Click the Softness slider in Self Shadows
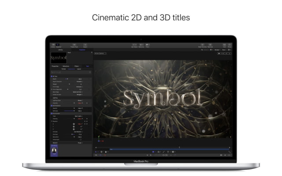Viewport: 282px width, 176px height. point(66,110)
